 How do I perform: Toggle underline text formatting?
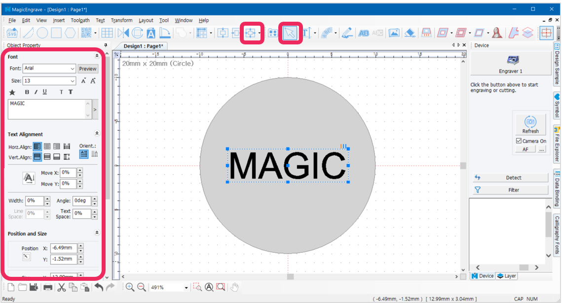tap(44, 92)
